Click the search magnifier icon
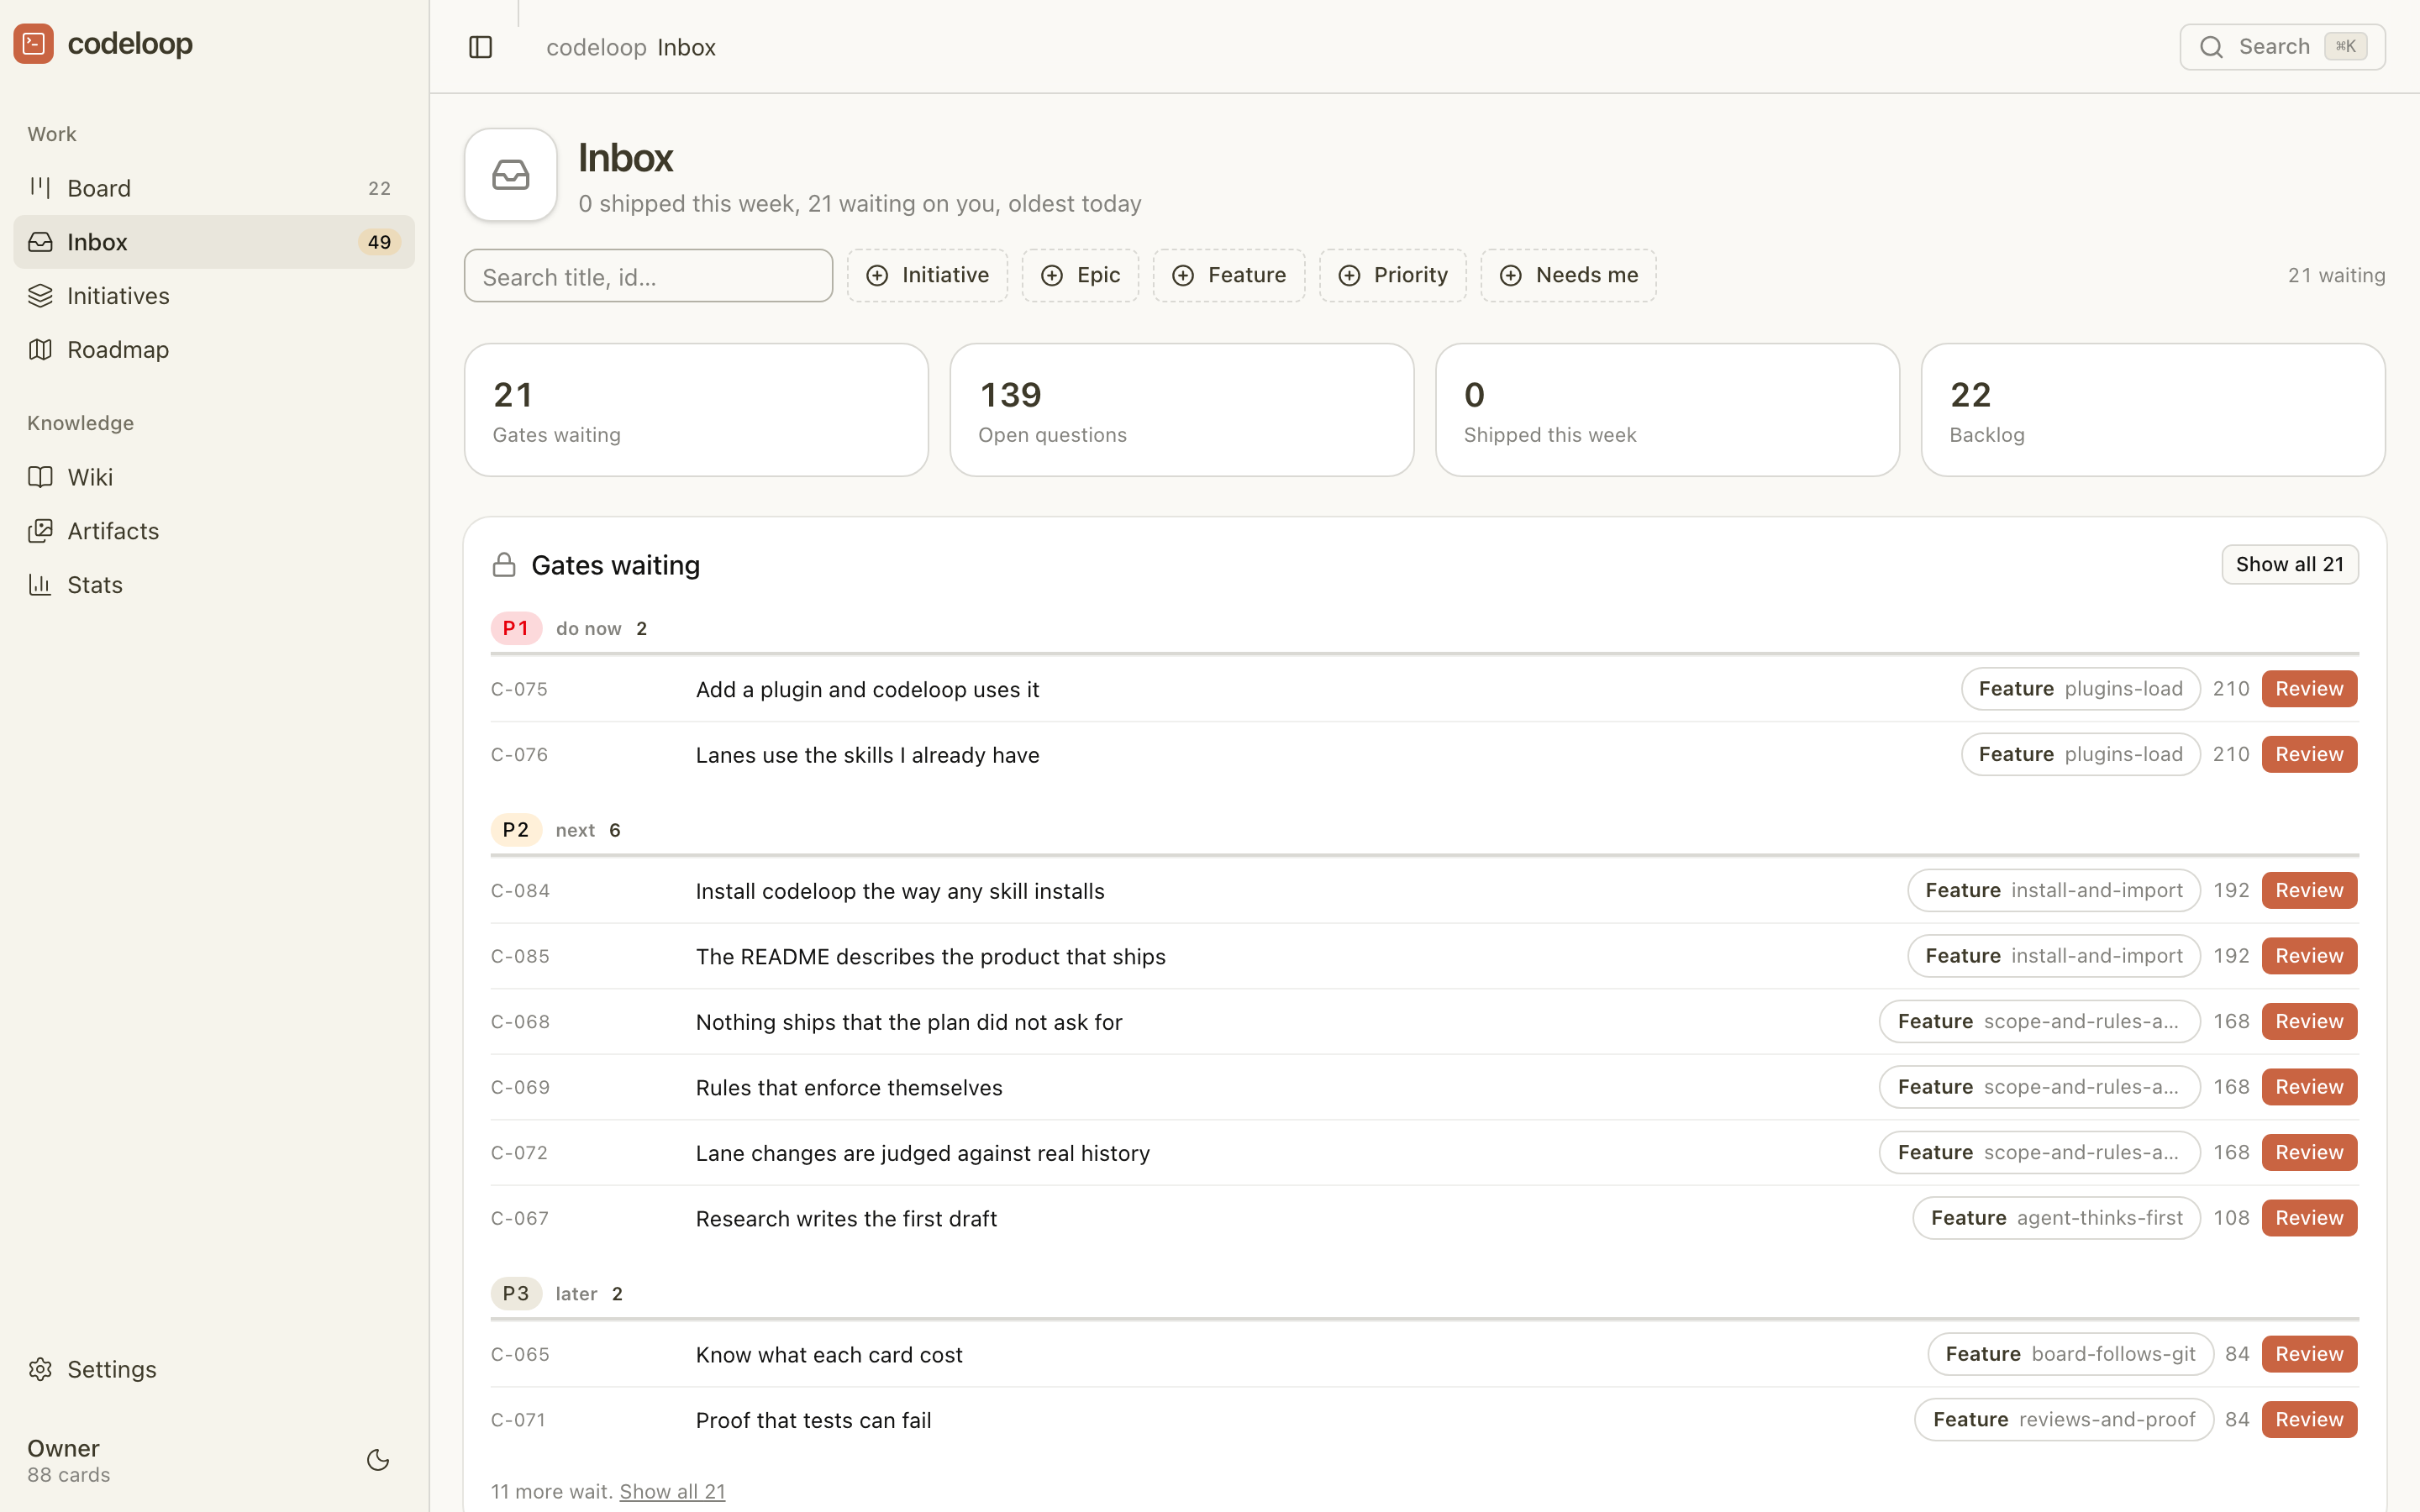The image size is (2420, 1512). tap(2212, 47)
